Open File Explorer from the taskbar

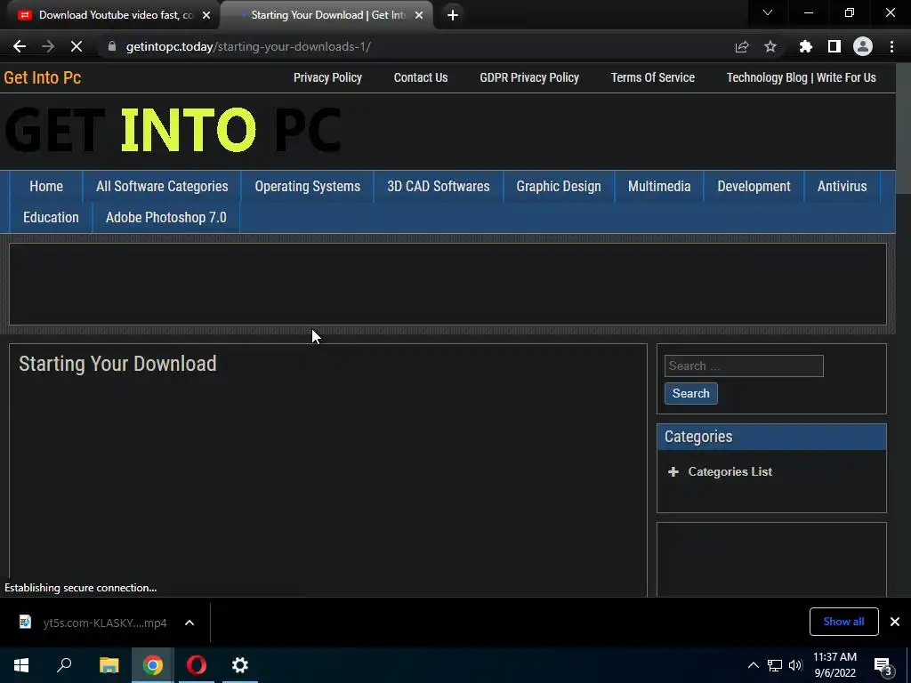click(x=109, y=665)
